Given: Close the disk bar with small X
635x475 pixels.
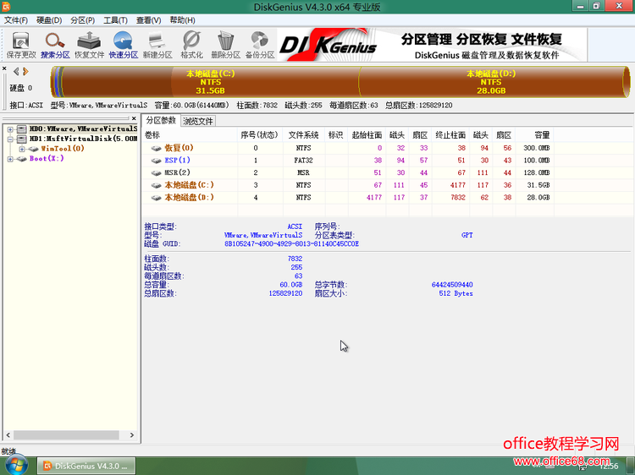Looking at the screenshot, I should (x=4, y=68).
